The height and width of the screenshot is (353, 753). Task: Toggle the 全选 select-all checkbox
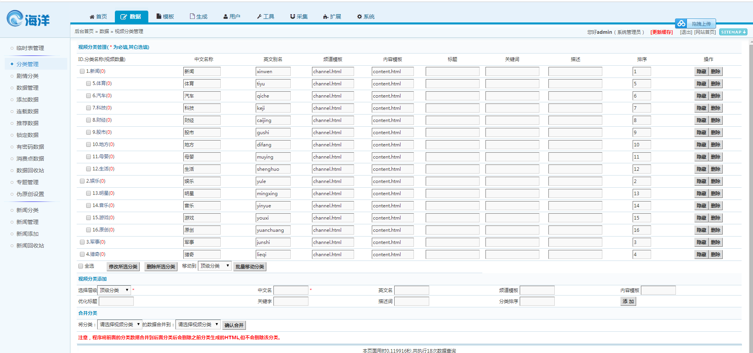(81, 266)
